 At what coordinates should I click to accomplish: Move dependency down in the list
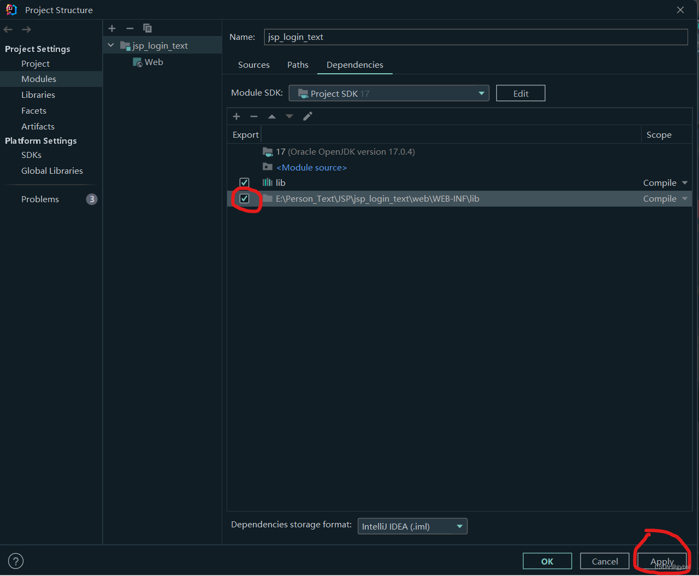[289, 116]
